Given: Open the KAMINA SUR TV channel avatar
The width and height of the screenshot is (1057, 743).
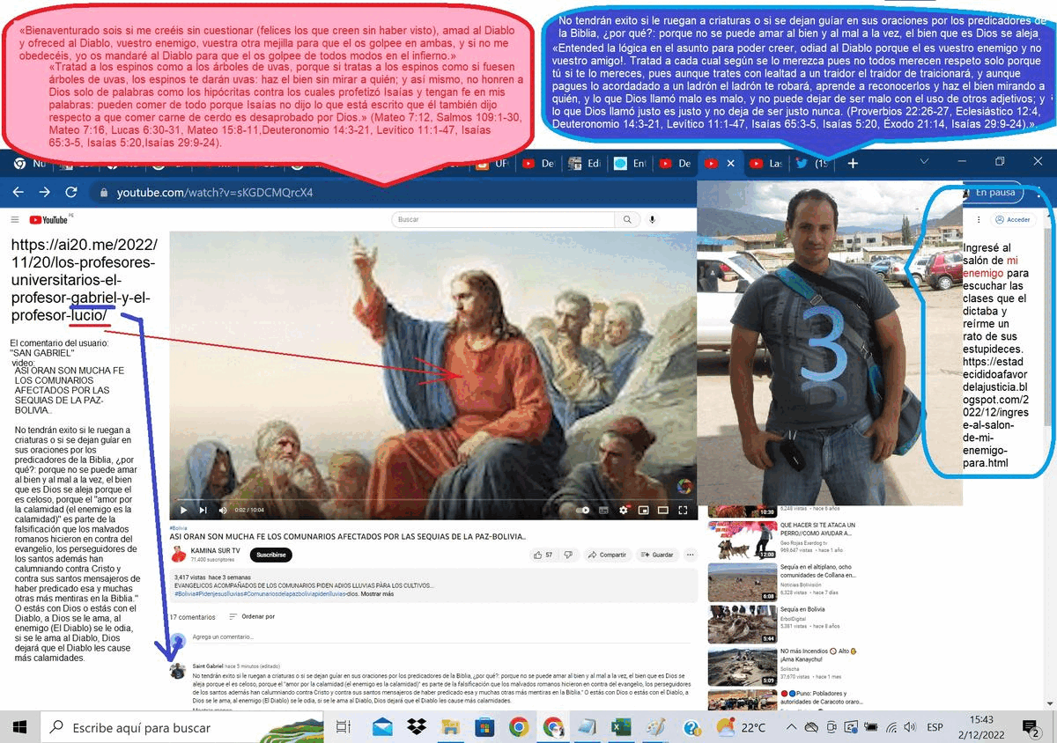Looking at the screenshot, I should pos(178,555).
